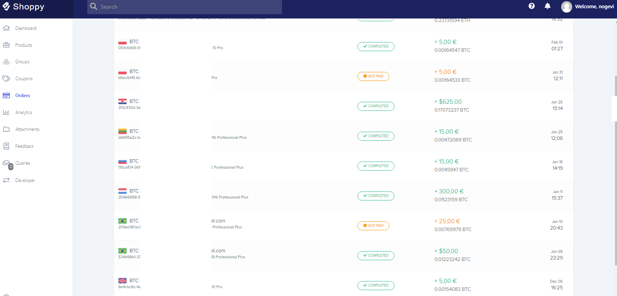Click order ID '3f3c930d-3e'

point(129,108)
